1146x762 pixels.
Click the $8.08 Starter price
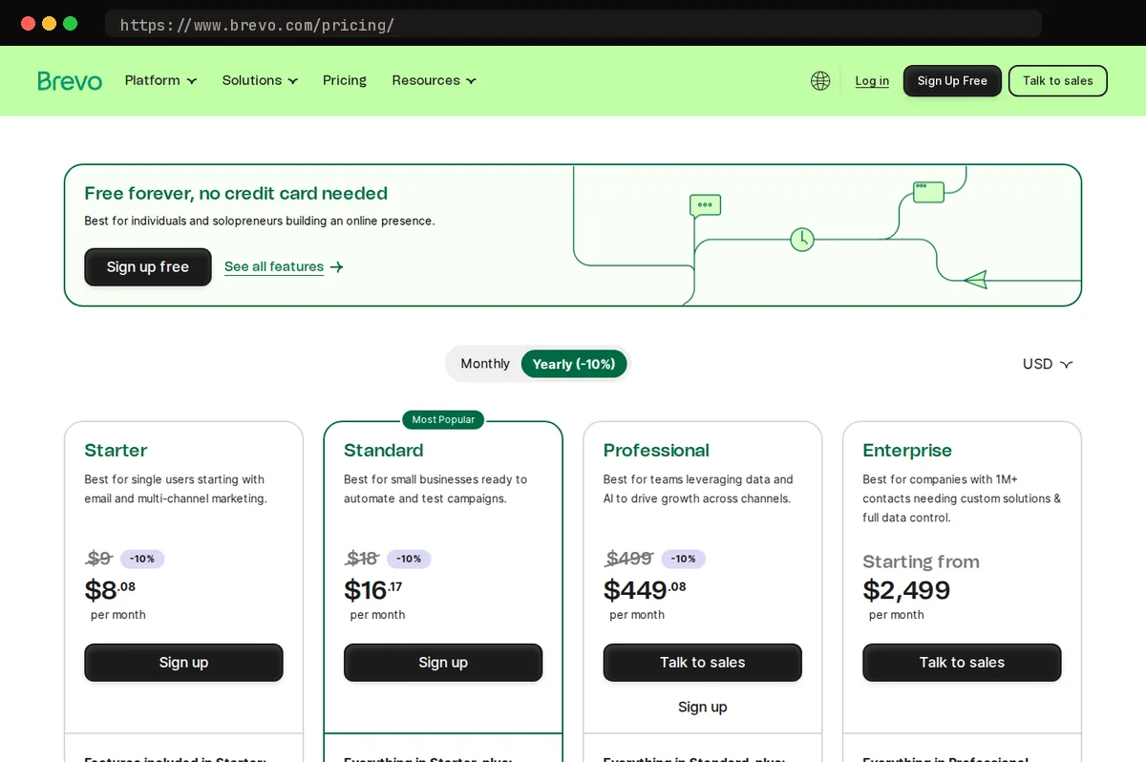click(x=110, y=589)
